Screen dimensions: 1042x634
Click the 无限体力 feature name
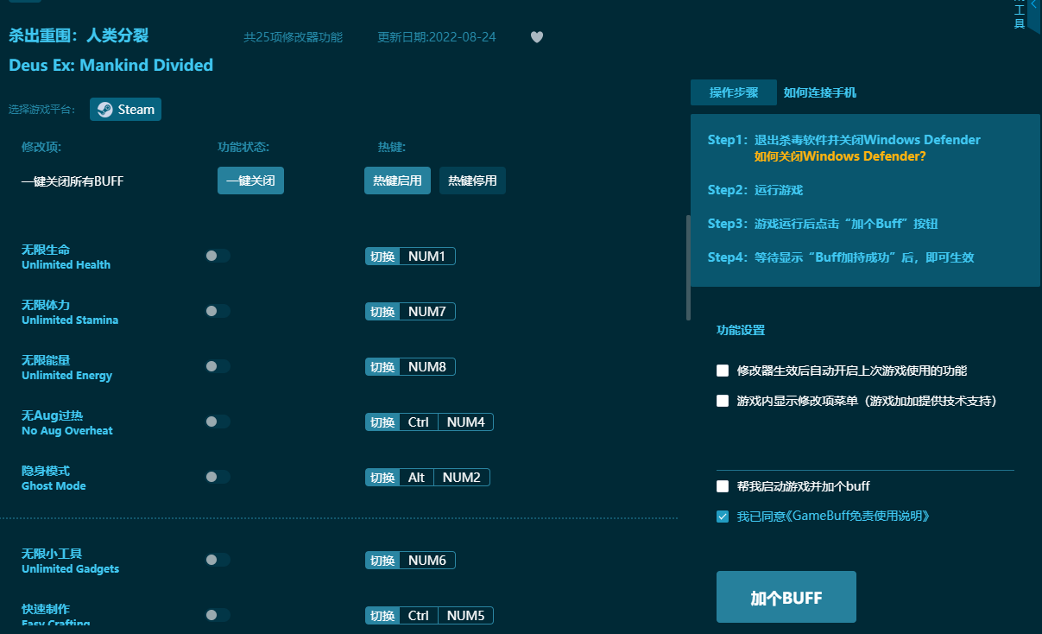(46, 305)
